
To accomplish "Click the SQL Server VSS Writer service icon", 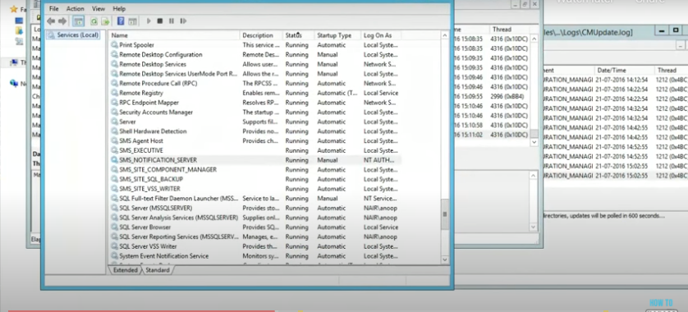I will [114, 246].
